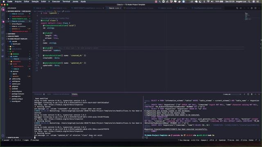Click the UTF-8 encoding in status bar
The width and height of the screenshot is (262, 147).
212,140
